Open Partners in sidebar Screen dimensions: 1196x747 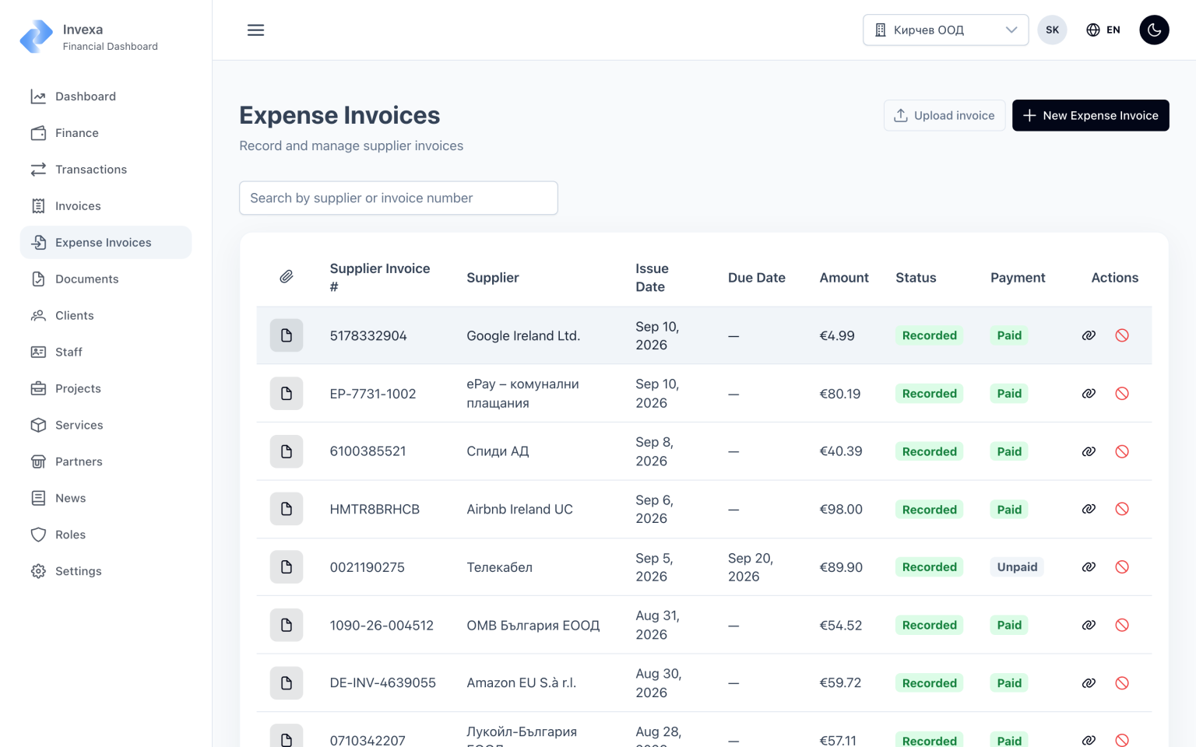coord(106,462)
